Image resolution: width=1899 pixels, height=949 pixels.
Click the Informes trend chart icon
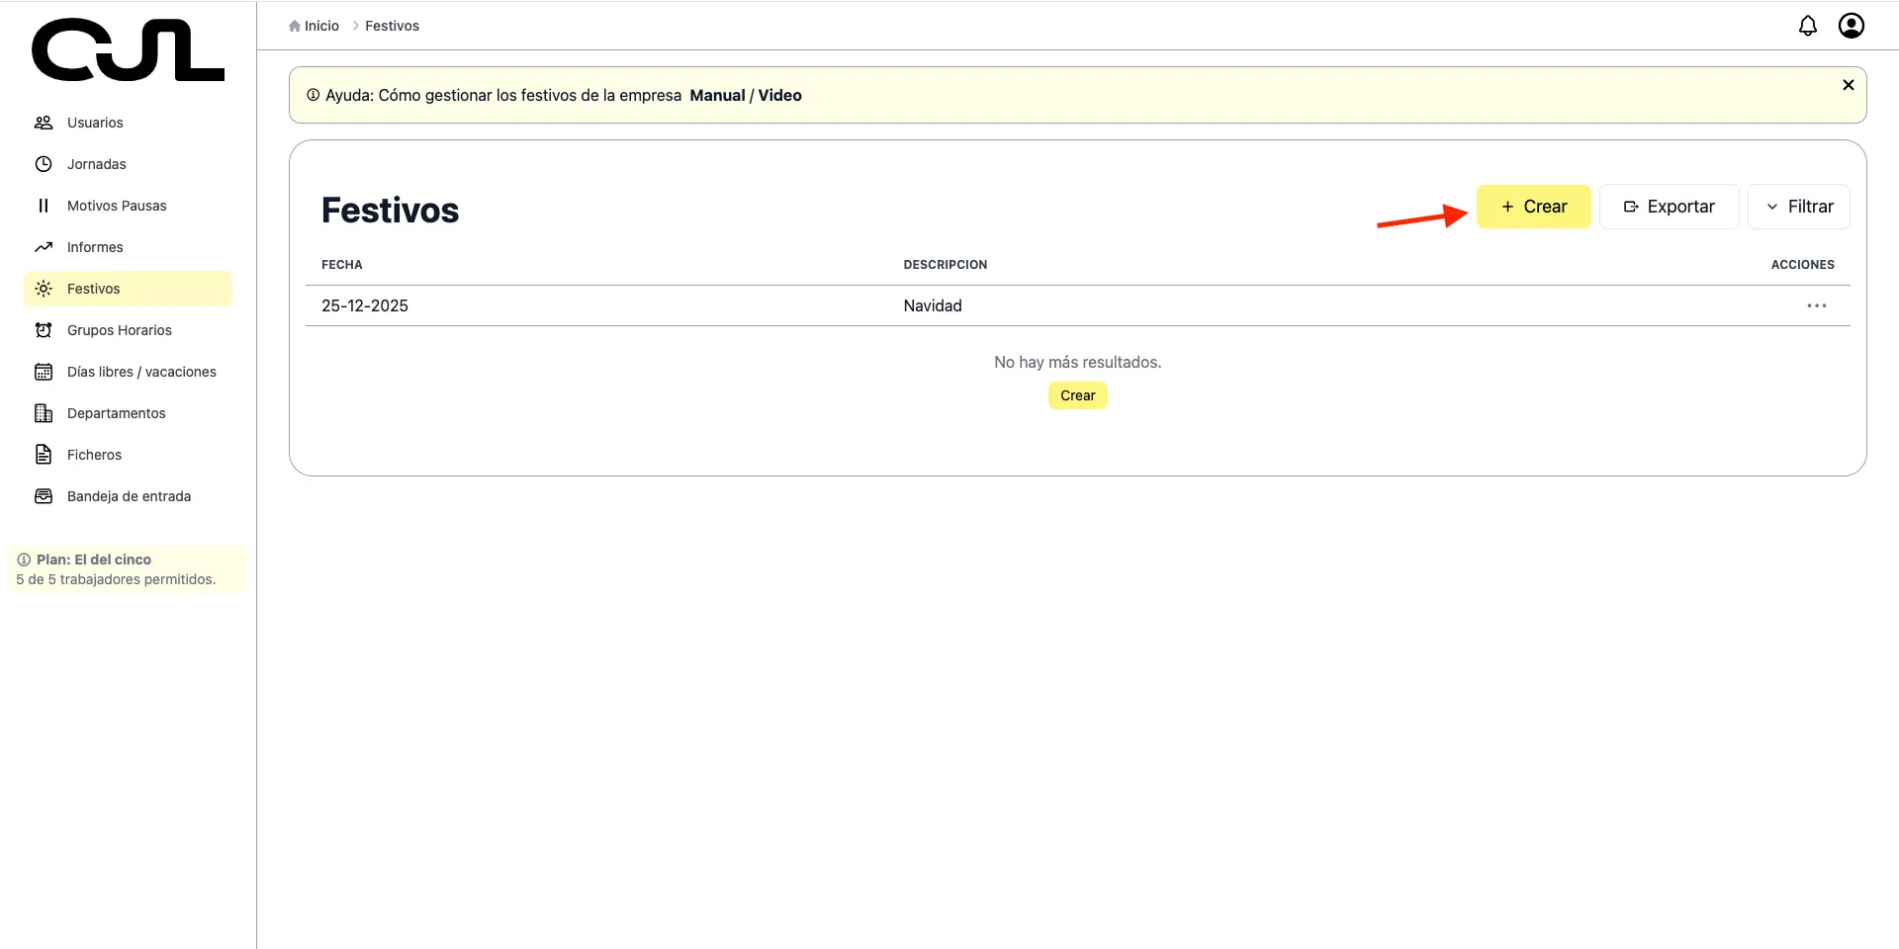(x=44, y=247)
